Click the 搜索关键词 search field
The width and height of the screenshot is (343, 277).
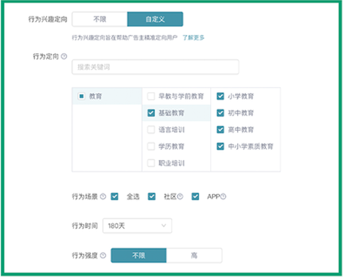tap(155, 67)
